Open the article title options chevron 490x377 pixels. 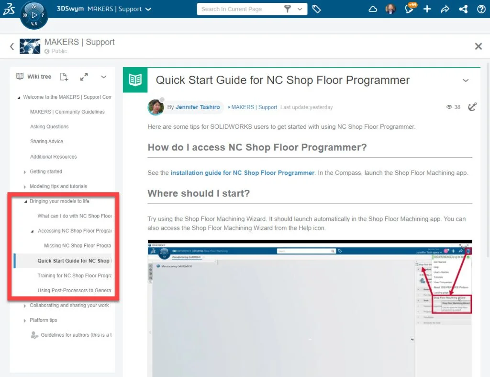[466, 80]
